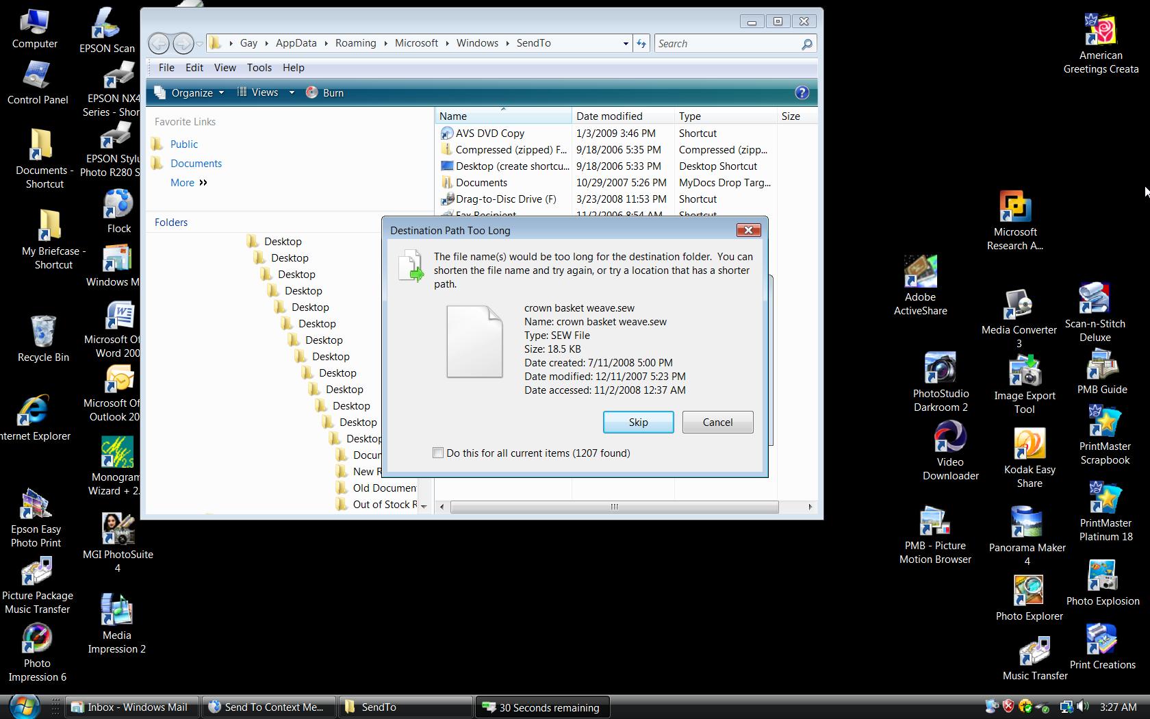The width and height of the screenshot is (1150, 719).
Task: Check 'Do this for all current items'
Action: 438,453
